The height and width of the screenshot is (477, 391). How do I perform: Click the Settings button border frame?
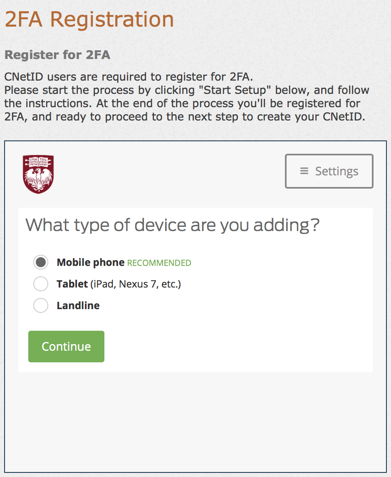pos(329,156)
